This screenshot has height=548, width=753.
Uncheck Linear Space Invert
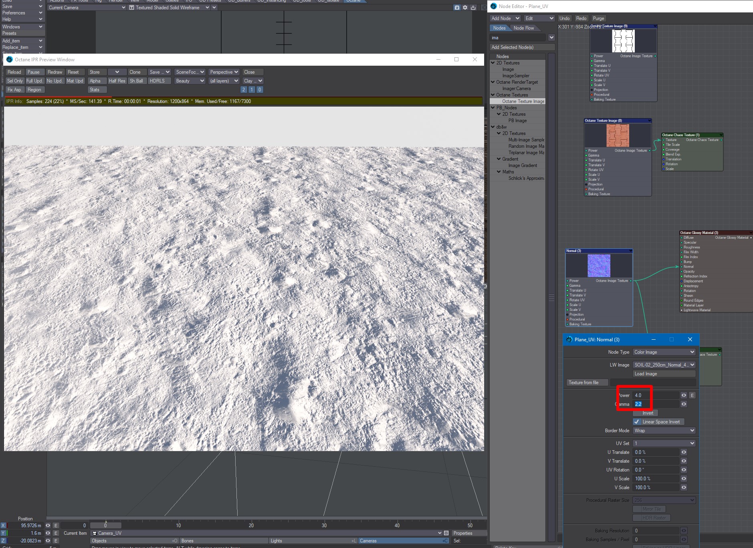(x=637, y=422)
